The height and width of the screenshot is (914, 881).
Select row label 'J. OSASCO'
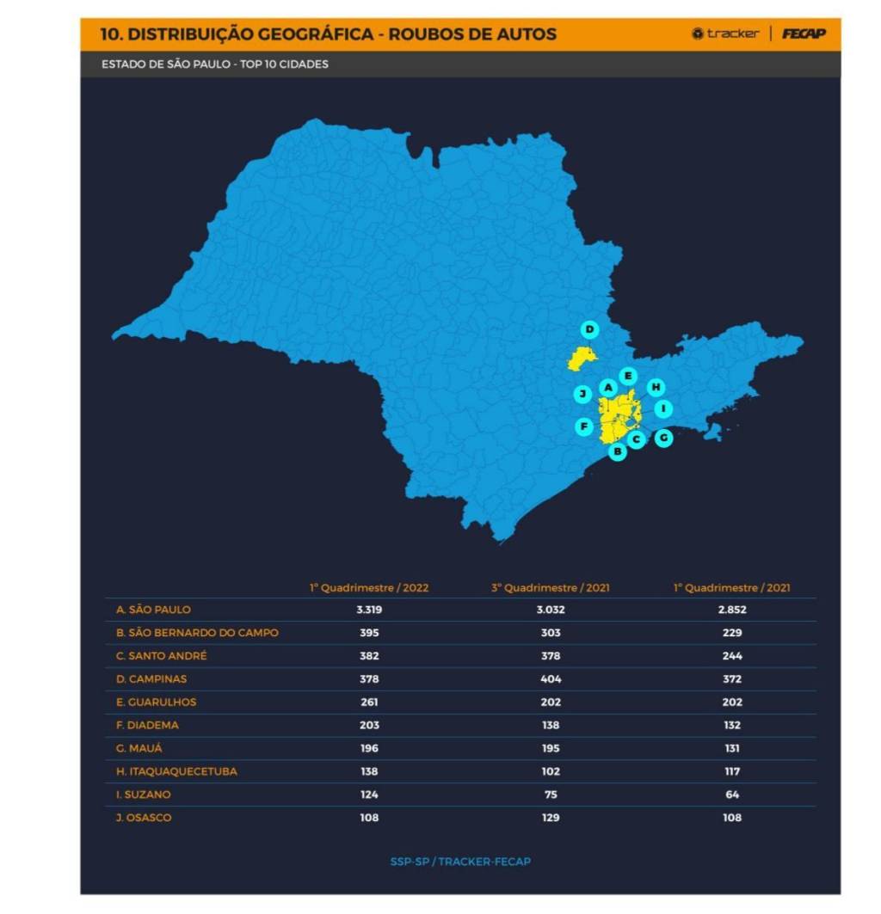[x=145, y=818]
